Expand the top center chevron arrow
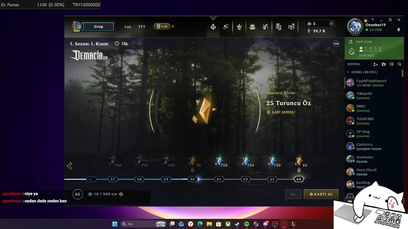 tap(213, 17)
